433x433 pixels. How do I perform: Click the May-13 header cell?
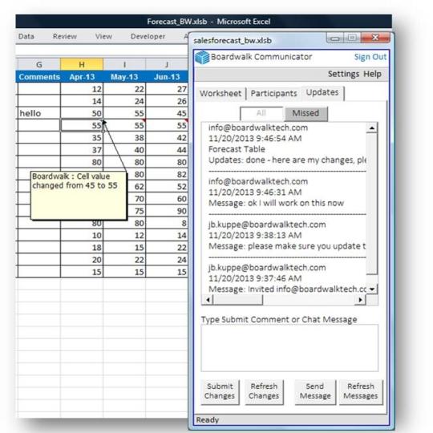click(124, 77)
